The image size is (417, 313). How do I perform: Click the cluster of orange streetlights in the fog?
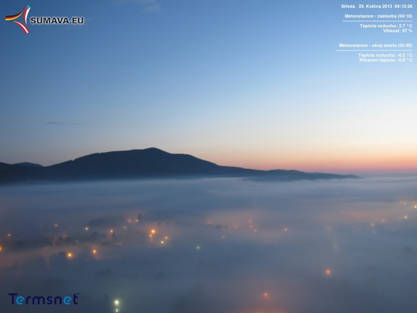tap(156, 235)
